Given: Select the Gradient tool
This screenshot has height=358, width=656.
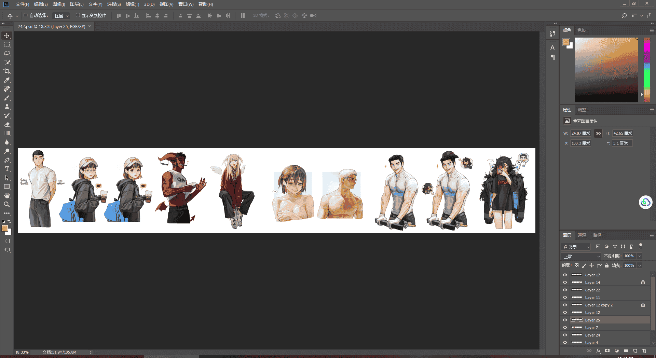Looking at the screenshot, I should 7,133.
